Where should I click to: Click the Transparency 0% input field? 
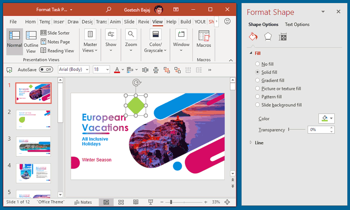click(x=318, y=130)
